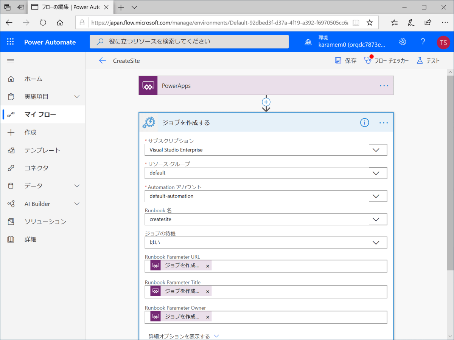454x340 pixels.
Task: Select ホーム in the sidebar
Action: pyautogui.click(x=34, y=79)
